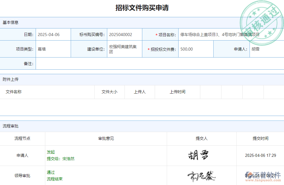The height and width of the screenshot is (185, 284).
Task: Click the empty 备注 remarks field
Action: tap(121, 64)
